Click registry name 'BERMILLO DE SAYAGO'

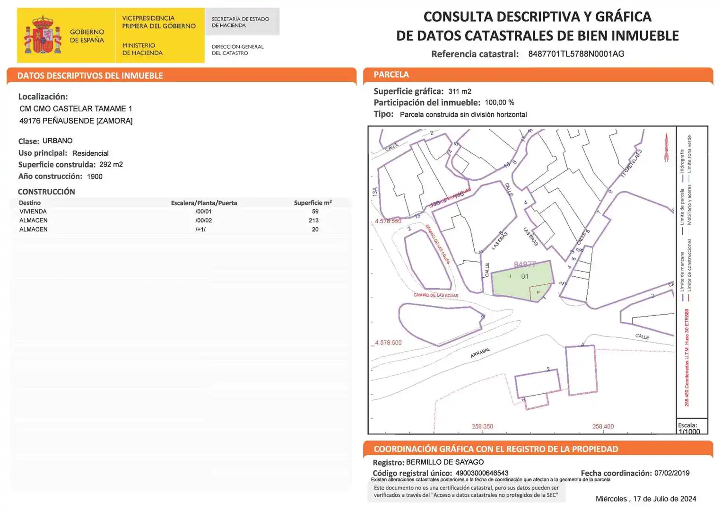coord(445,462)
